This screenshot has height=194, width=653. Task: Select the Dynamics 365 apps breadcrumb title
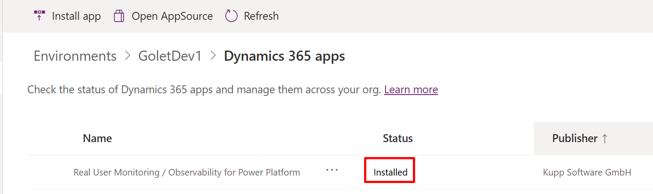[285, 56]
